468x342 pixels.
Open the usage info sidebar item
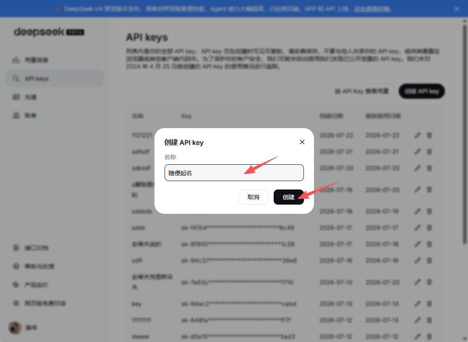(55, 60)
